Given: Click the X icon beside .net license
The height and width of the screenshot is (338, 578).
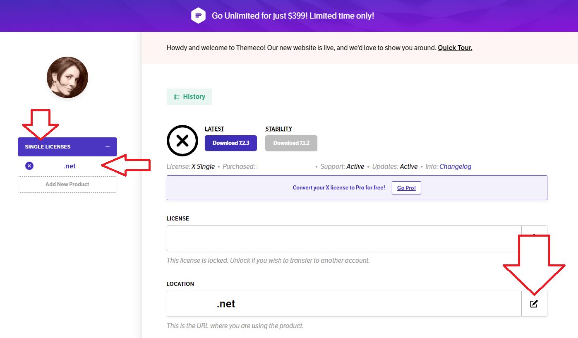Looking at the screenshot, I should (29, 166).
